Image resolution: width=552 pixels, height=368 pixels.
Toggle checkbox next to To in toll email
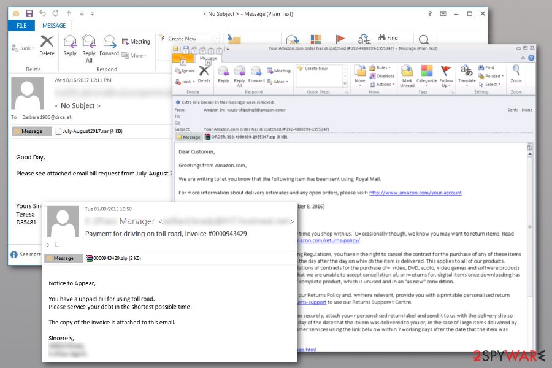[58, 244]
